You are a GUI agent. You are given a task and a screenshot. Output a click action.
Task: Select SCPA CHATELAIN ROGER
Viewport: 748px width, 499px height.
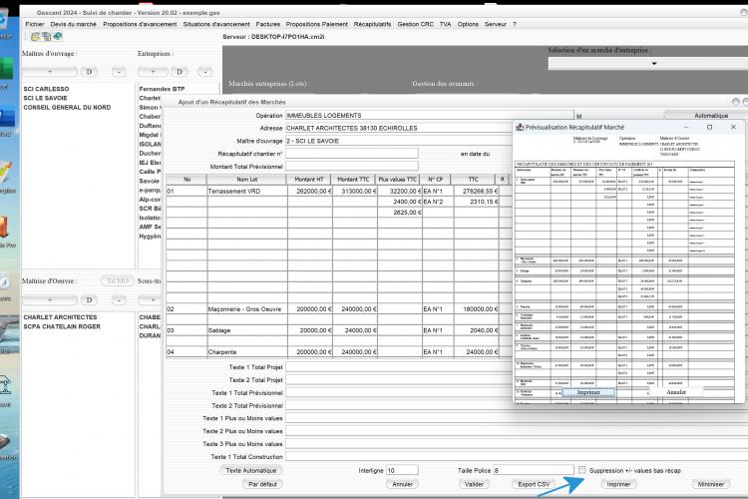point(62,326)
